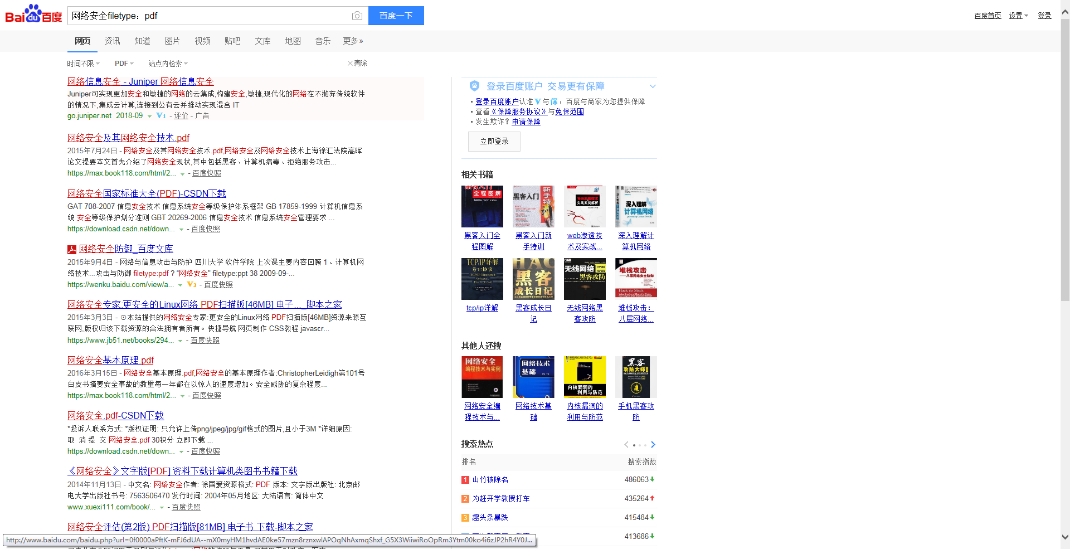Click hot search item 山竹被除名
This screenshot has width=1070, height=549.
click(x=490, y=479)
